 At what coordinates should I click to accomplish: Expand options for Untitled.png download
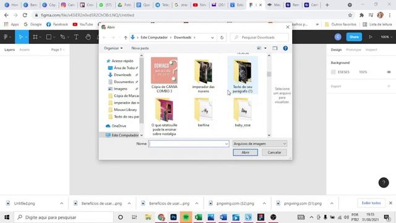[62, 203]
